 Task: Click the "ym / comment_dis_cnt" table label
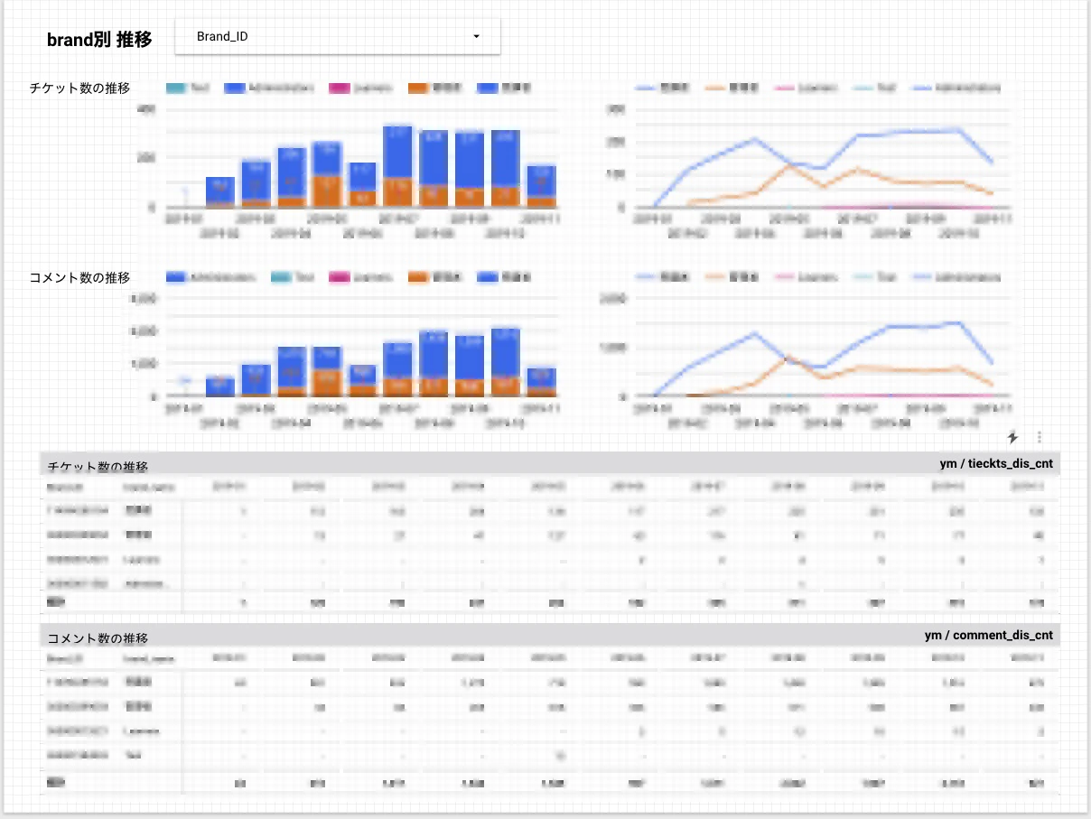coord(989,635)
